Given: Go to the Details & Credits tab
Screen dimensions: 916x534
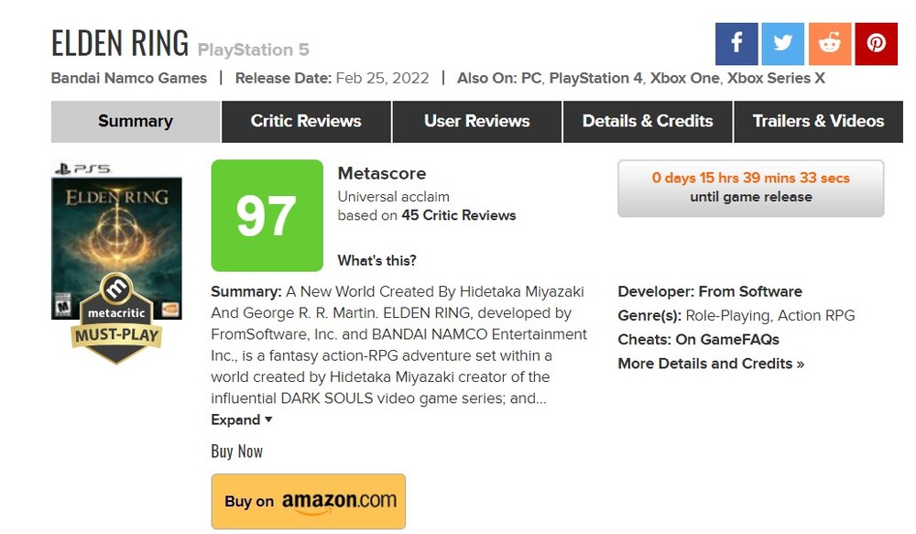Looking at the screenshot, I should 648,121.
